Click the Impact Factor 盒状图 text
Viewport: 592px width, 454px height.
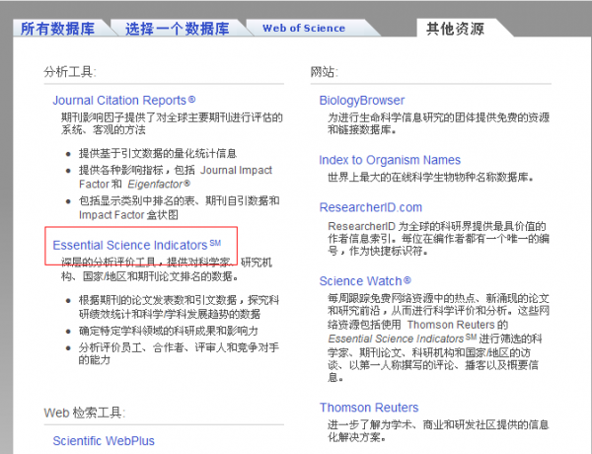(x=128, y=215)
